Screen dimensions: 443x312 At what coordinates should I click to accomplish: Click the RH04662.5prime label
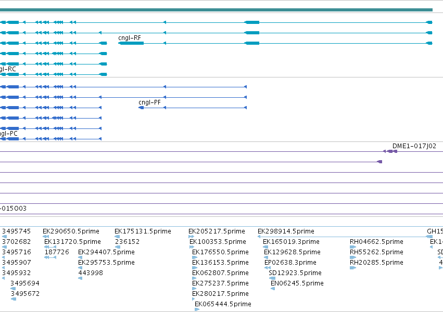pos(376,242)
